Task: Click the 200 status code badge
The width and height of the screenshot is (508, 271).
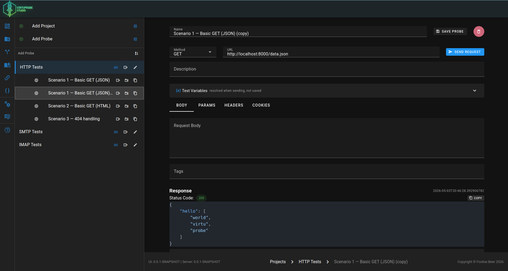Action: tap(201, 198)
